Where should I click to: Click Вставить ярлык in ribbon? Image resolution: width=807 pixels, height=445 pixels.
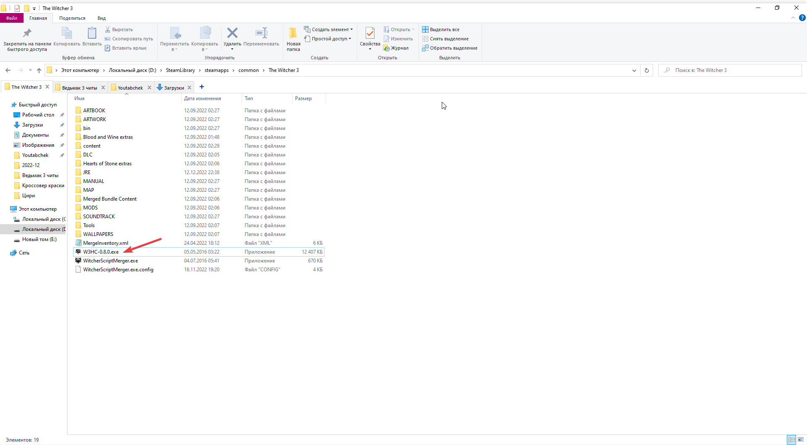126,48
